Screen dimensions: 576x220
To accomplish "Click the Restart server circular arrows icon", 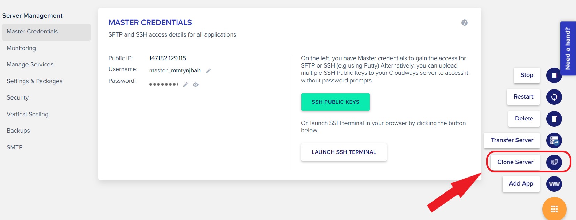I will pyautogui.click(x=554, y=97).
